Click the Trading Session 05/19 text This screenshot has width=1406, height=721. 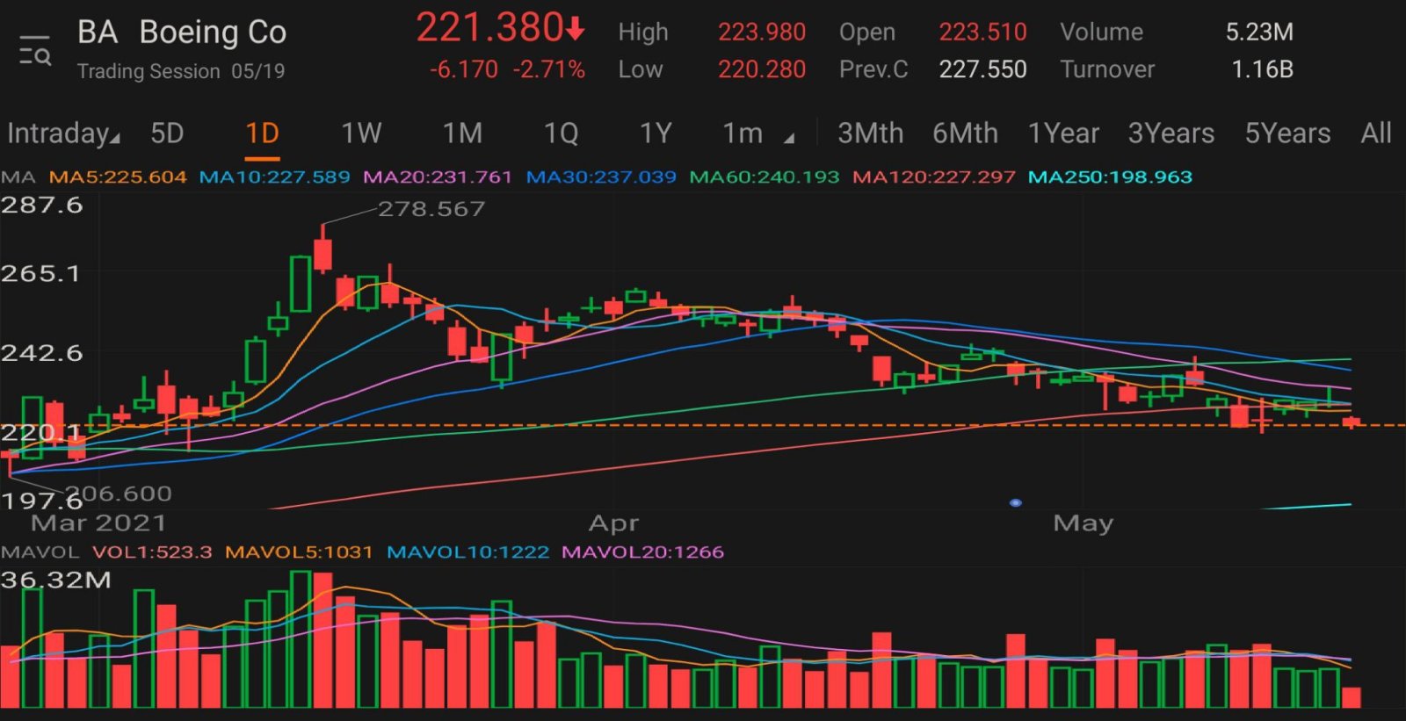(x=181, y=71)
